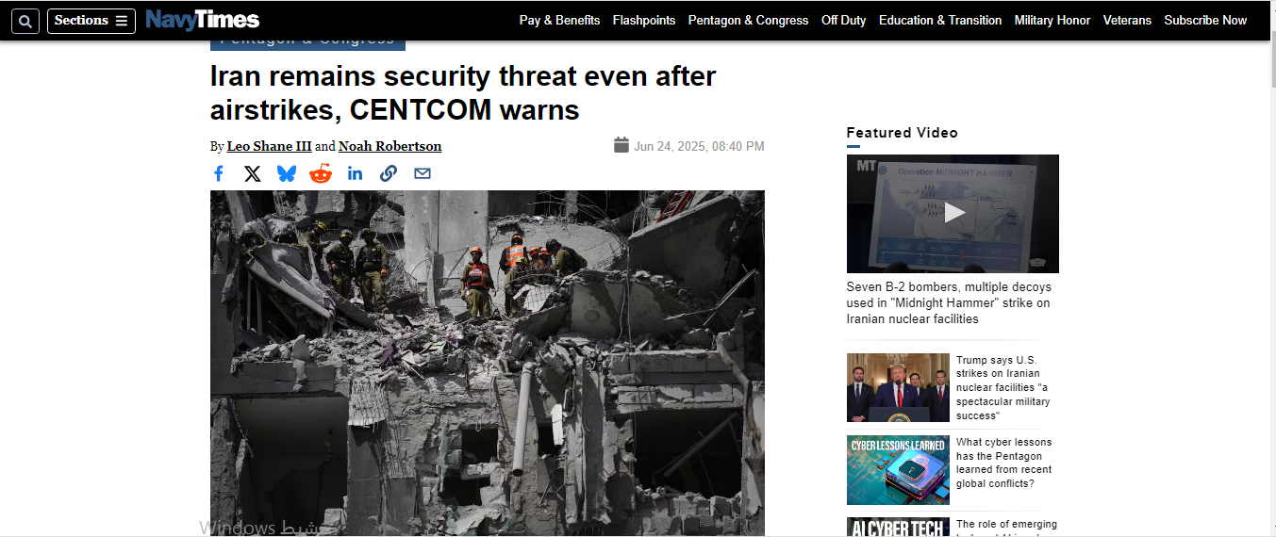1276x537 pixels.
Task: Copy article link chain icon
Action: (389, 173)
